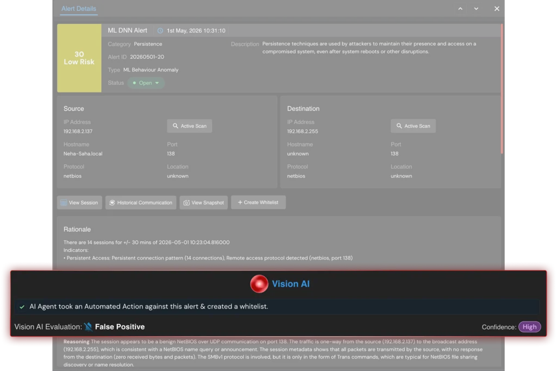Click the 1st May, 2026 10:31:10 timestamp

point(196,30)
